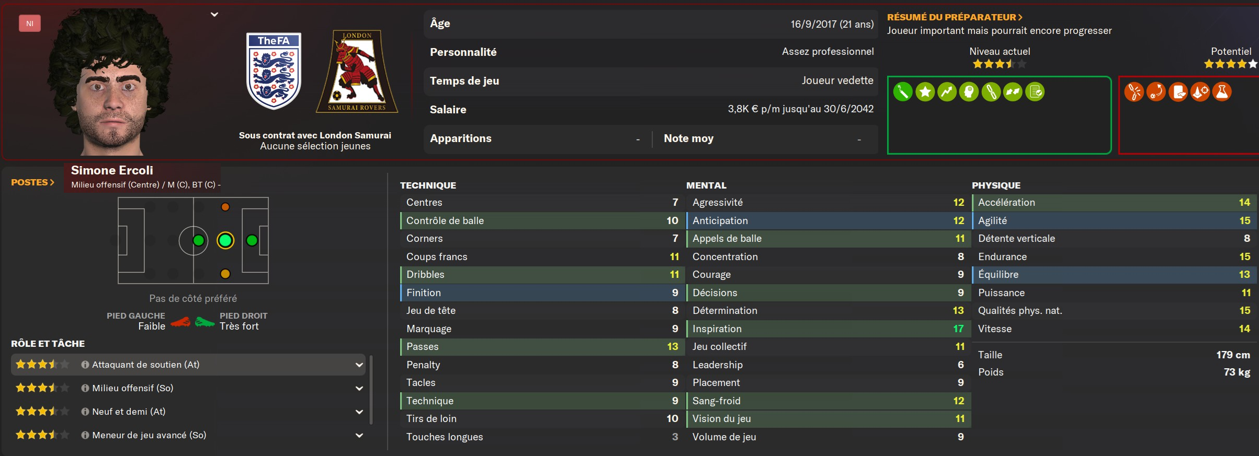Screen dimensions: 1259x456
Task: Click the orange broken chain weakness icon
Action: (x=1134, y=92)
